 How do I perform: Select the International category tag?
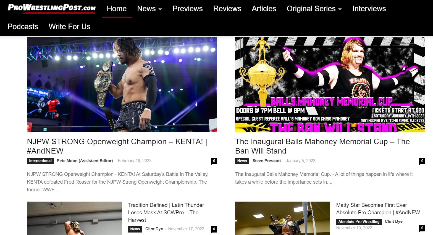click(40, 161)
